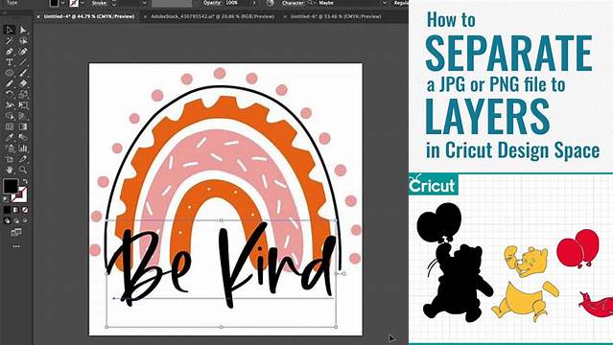Select the Free Transform tool
613x345 pixels.
coord(23,105)
